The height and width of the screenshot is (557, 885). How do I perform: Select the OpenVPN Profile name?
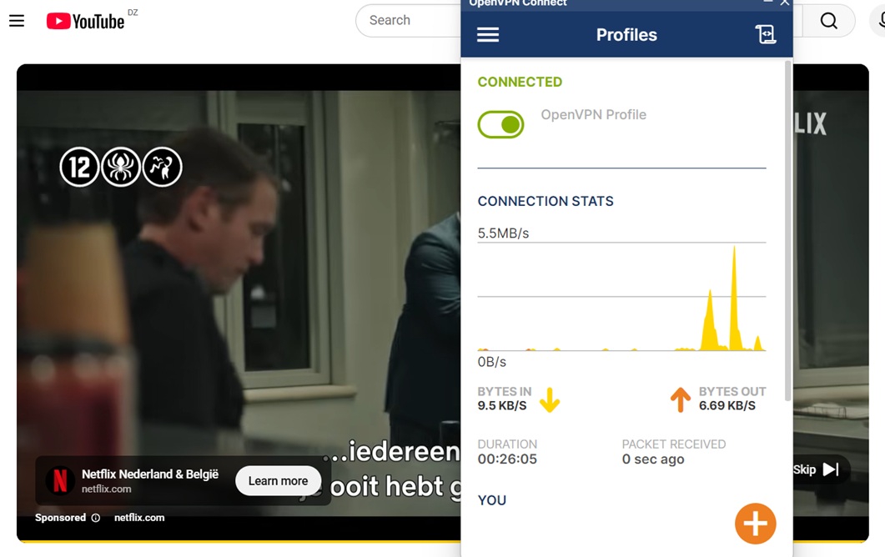click(594, 114)
